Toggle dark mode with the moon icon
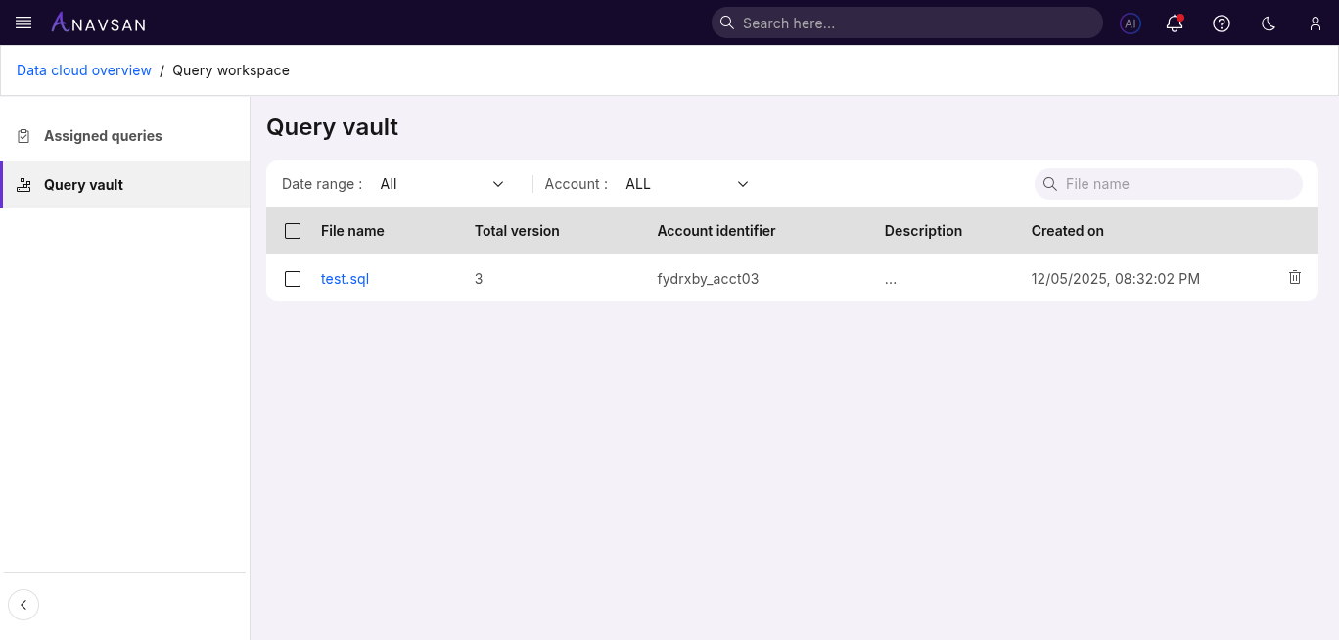Image resolution: width=1339 pixels, height=640 pixels. pos(1268,23)
